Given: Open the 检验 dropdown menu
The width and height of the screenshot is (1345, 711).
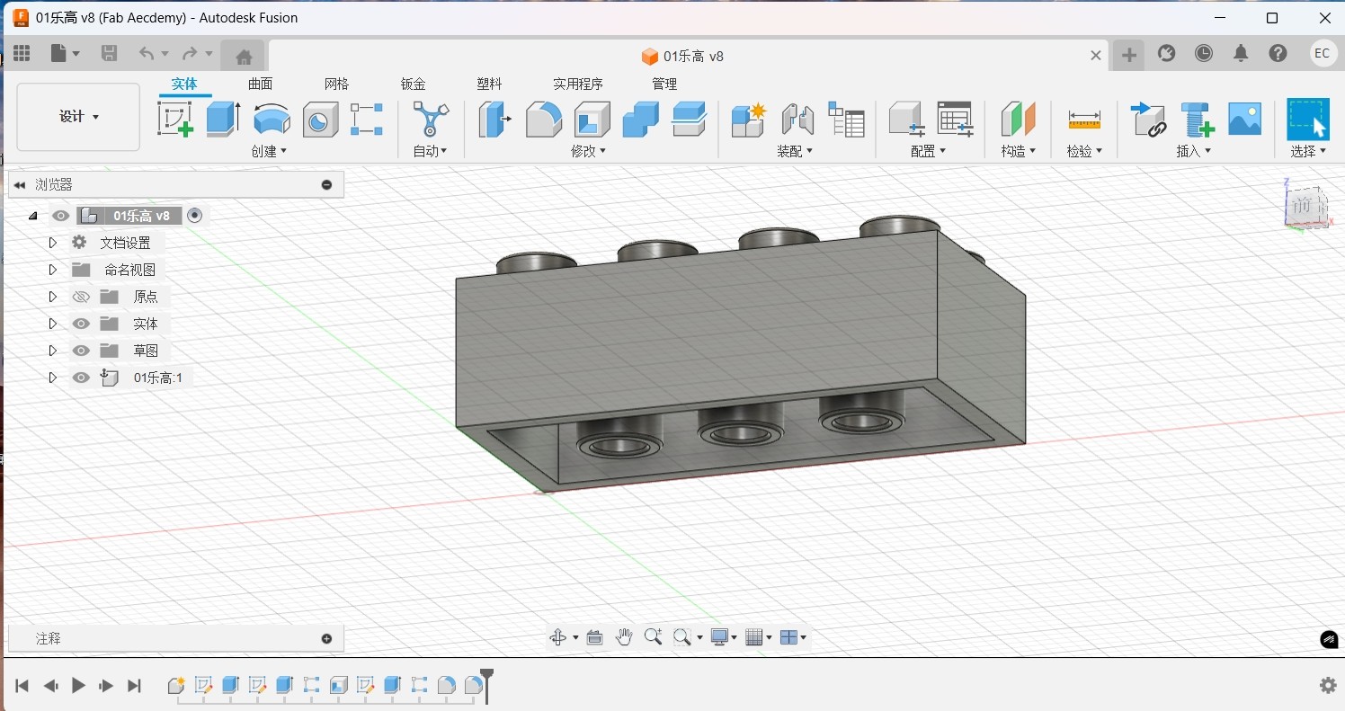Looking at the screenshot, I should pyautogui.click(x=1084, y=151).
